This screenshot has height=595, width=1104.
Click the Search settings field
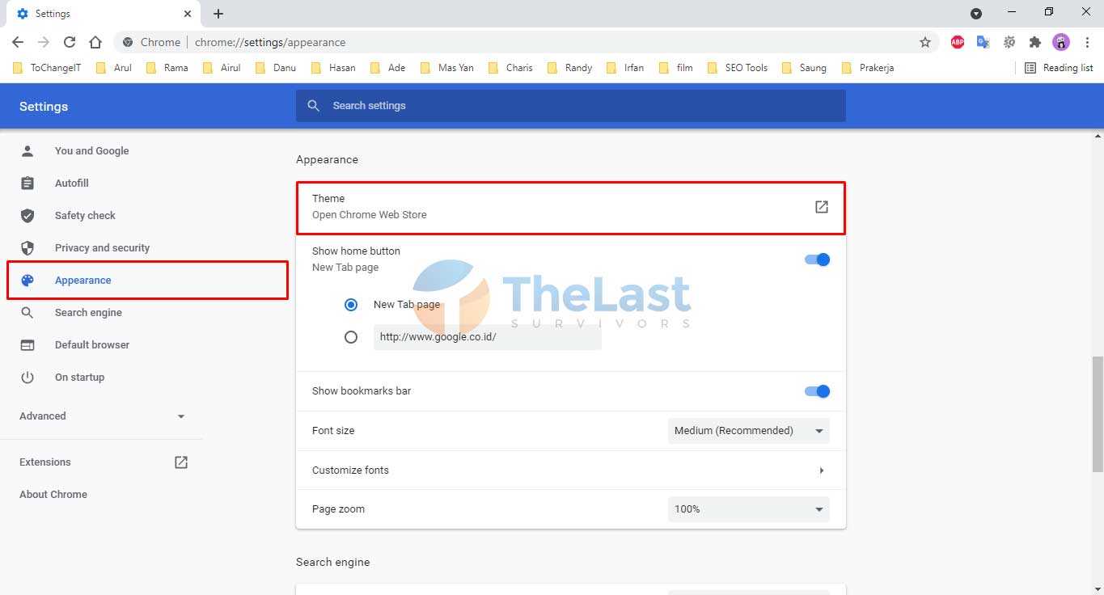click(571, 106)
